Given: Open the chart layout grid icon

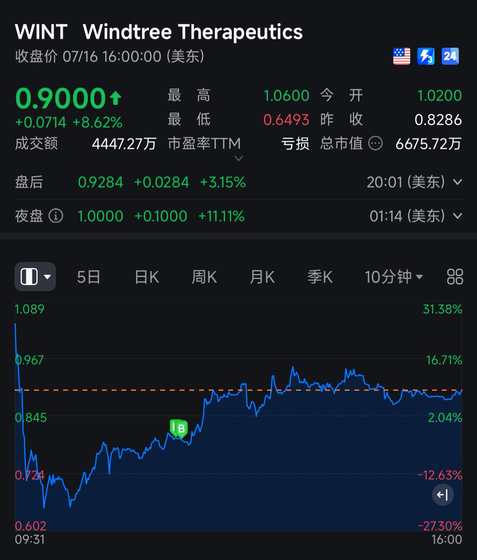Looking at the screenshot, I should coord(455,277).
